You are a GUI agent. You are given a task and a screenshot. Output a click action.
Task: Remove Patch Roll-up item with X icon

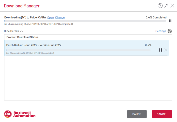pyautogui.click(x=166, y=50)
